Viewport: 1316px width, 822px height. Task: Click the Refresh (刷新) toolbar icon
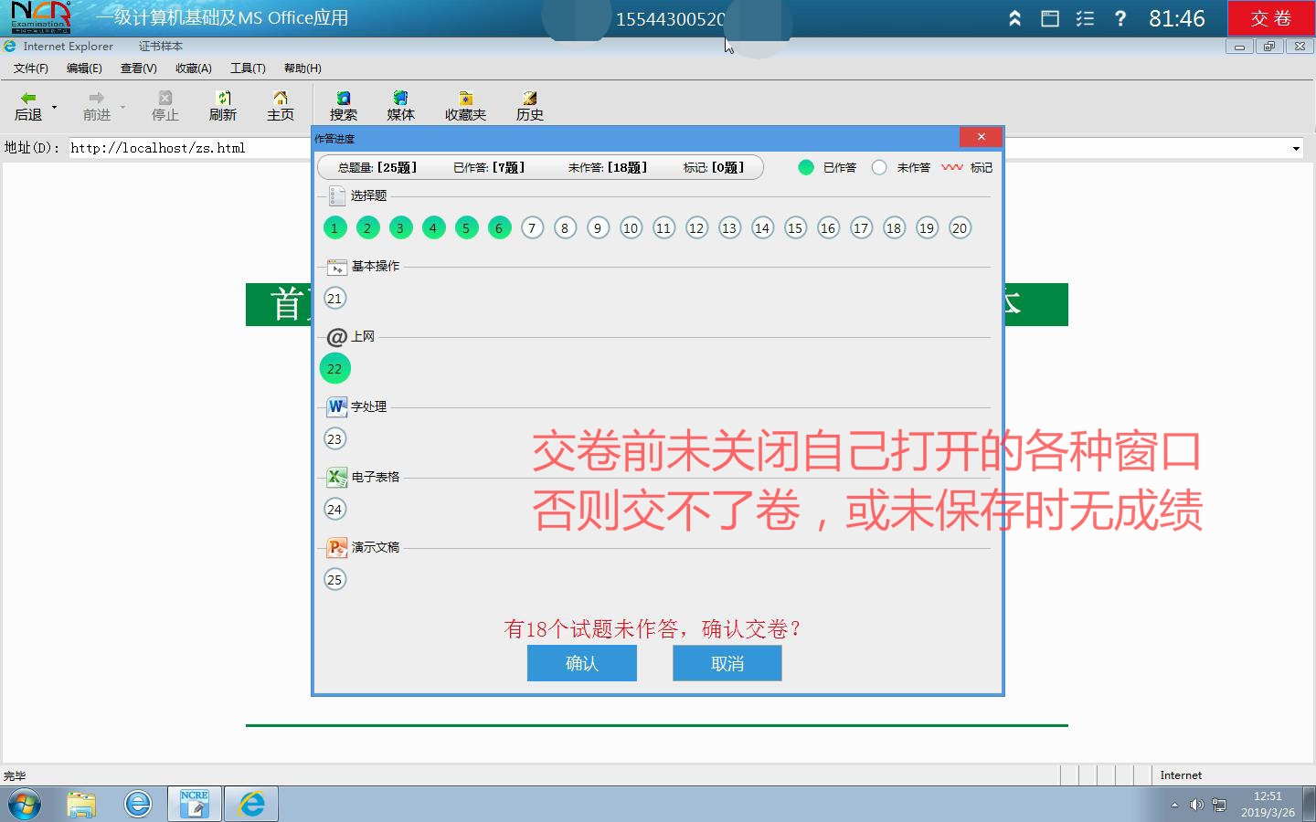tap(223, 98)
